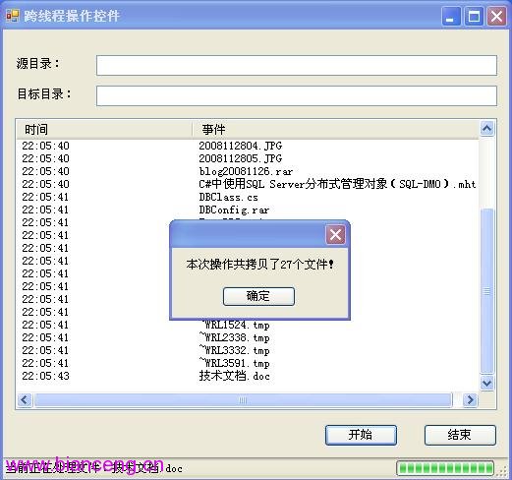The width and height of the screenshot is (512, 480).
Task: Close the message dialog with its X
Action: point(335,234)
